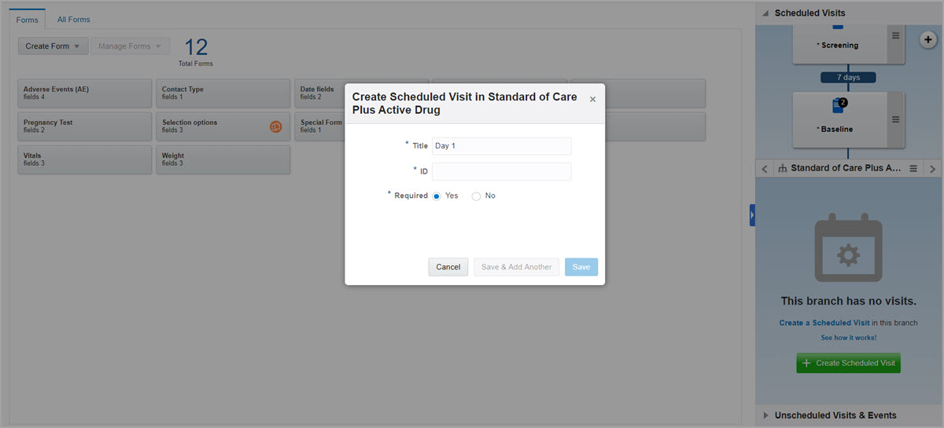Open the Standard of Care branch menu icon

[913, 168]
